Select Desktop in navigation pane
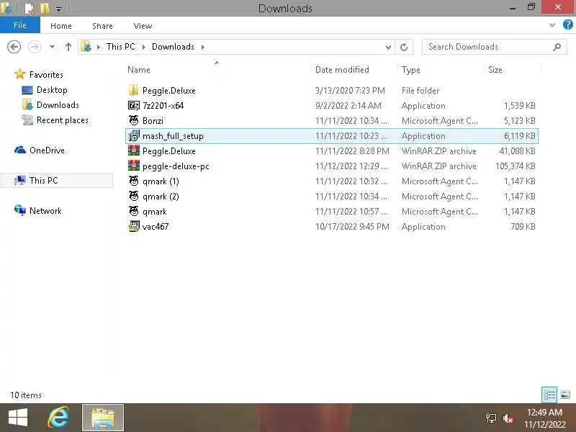Image resolution: width=576 pixels, height=432 pixels. coord(52,90)
